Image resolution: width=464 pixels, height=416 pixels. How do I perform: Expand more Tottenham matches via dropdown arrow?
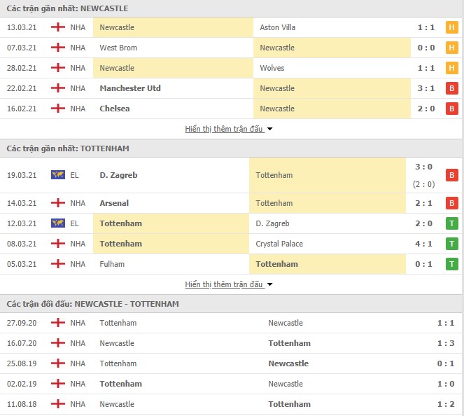[269, 284]
